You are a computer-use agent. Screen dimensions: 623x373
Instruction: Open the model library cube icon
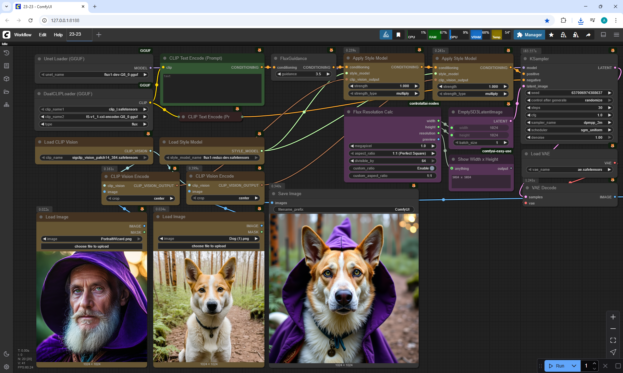(6, 79)
